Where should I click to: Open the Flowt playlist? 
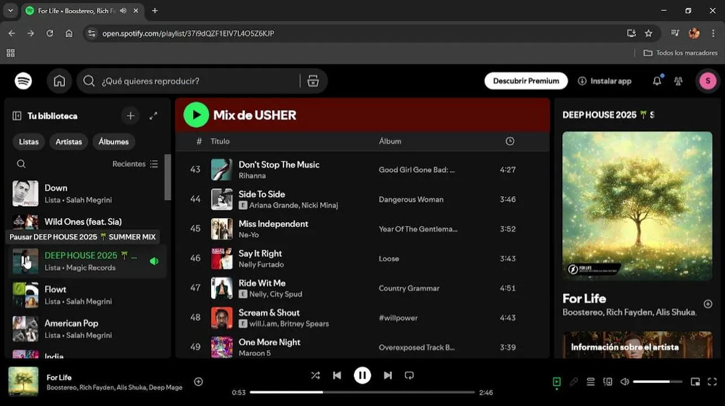88,295
